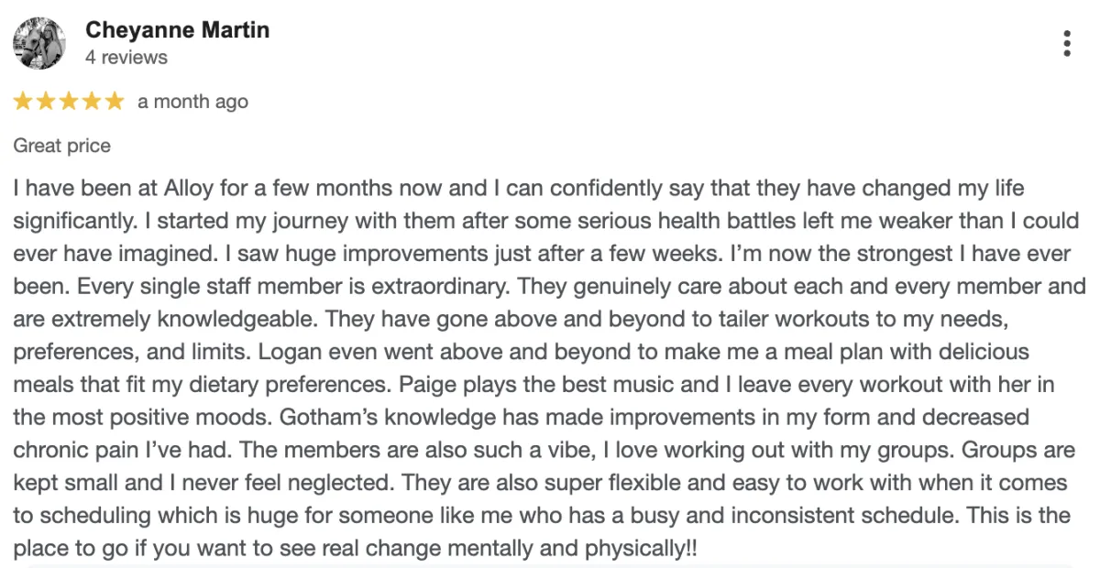Open the Cheyanne Martin reviewer name link
1100x568 pixels.
pyautogui.click(x=177, y=29)
